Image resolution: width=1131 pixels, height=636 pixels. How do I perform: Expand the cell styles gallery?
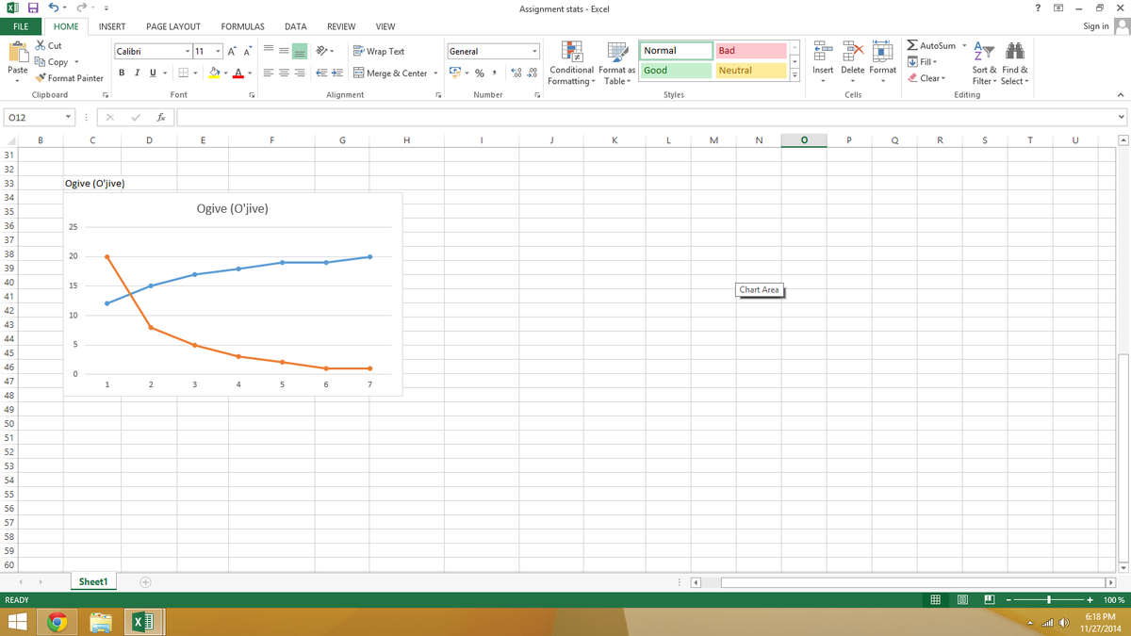(795, 77)
